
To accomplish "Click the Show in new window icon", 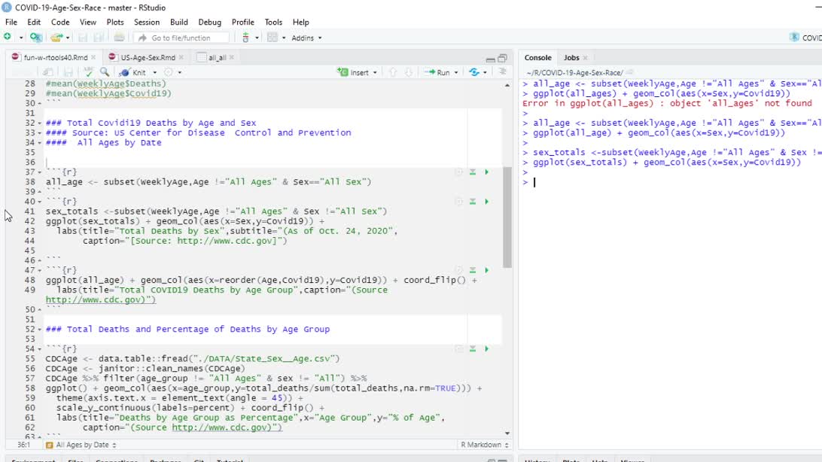I will pos(47,72).
